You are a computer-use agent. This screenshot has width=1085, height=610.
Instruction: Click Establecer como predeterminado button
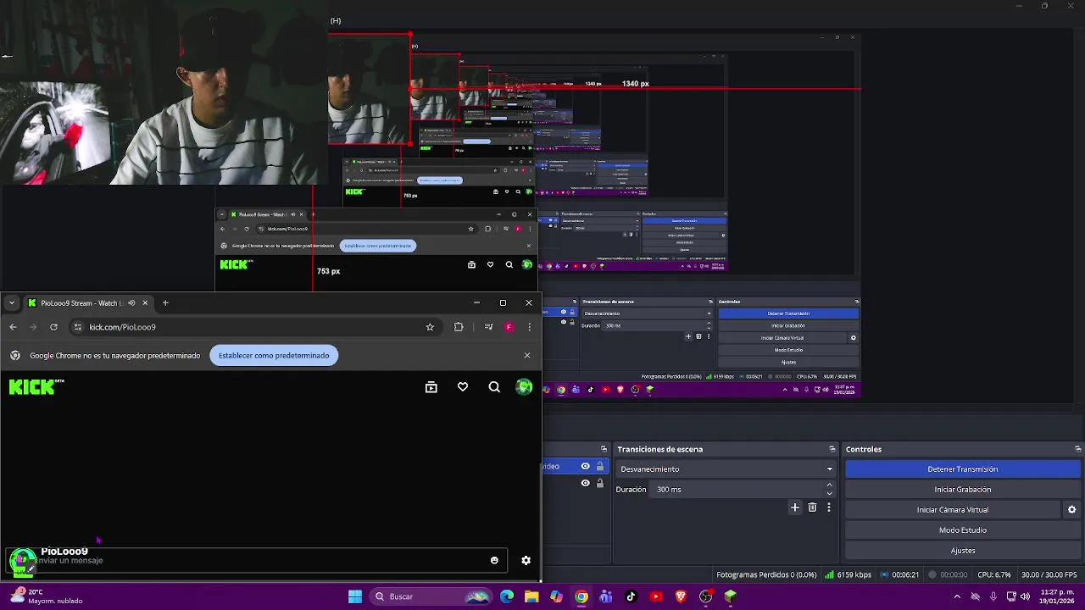coord(274,355)
